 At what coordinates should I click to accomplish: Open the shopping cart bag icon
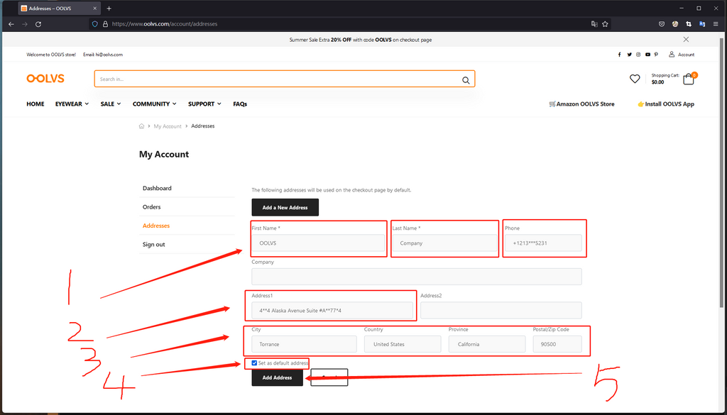coord(688,79)
